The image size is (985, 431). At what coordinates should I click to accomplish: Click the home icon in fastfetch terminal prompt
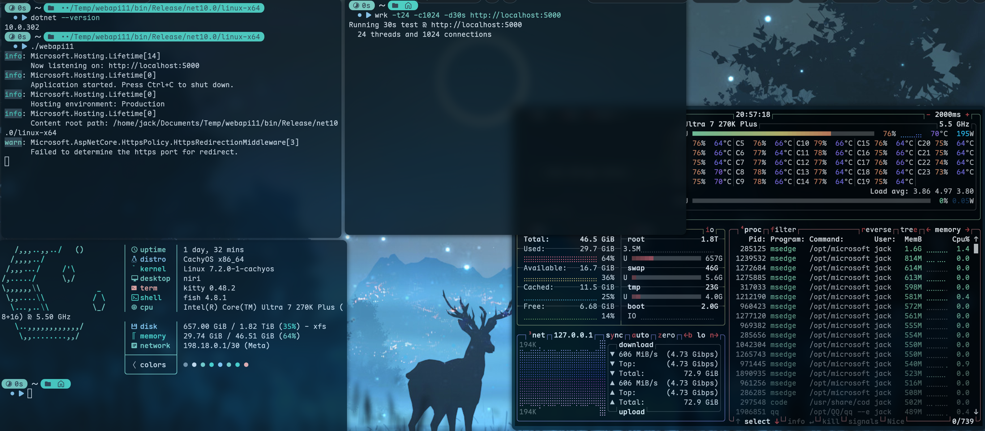click(61, 384)
